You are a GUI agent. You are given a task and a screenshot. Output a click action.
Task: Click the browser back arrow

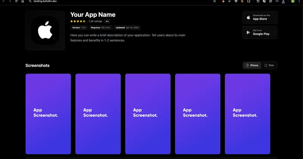coord(4,2)
